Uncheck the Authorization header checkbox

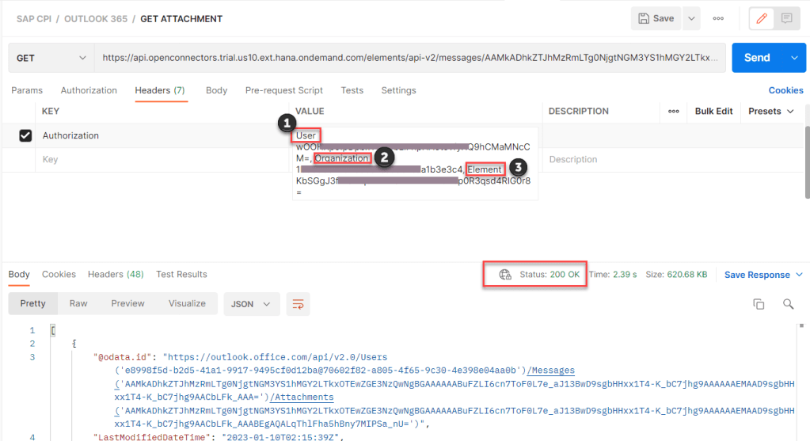[x=25, y=136]
